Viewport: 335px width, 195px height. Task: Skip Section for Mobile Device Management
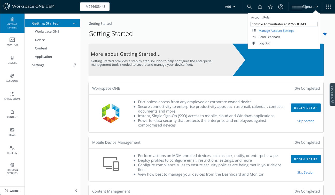click(306, 172)
